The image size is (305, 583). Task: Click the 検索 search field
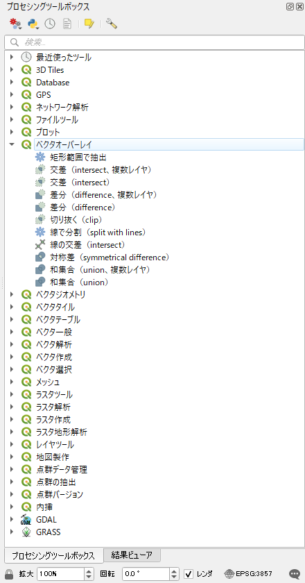155,42
